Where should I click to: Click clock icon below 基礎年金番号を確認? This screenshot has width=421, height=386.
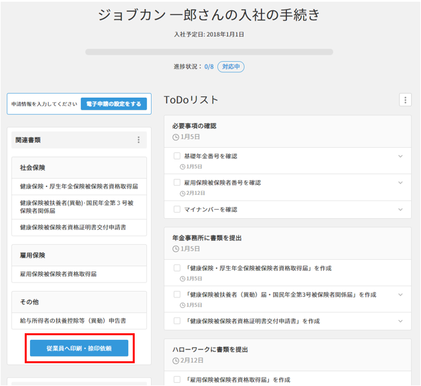(x=183, y=167)
